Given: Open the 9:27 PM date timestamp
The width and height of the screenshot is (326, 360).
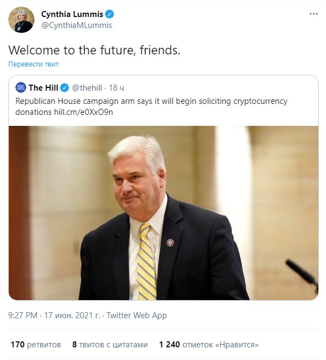Looking at the screenshot, I should pyautogui.click(x=54, y=315).
